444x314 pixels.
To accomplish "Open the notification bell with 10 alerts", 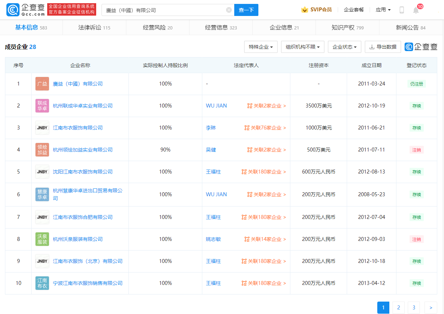I will pos(416,10).
